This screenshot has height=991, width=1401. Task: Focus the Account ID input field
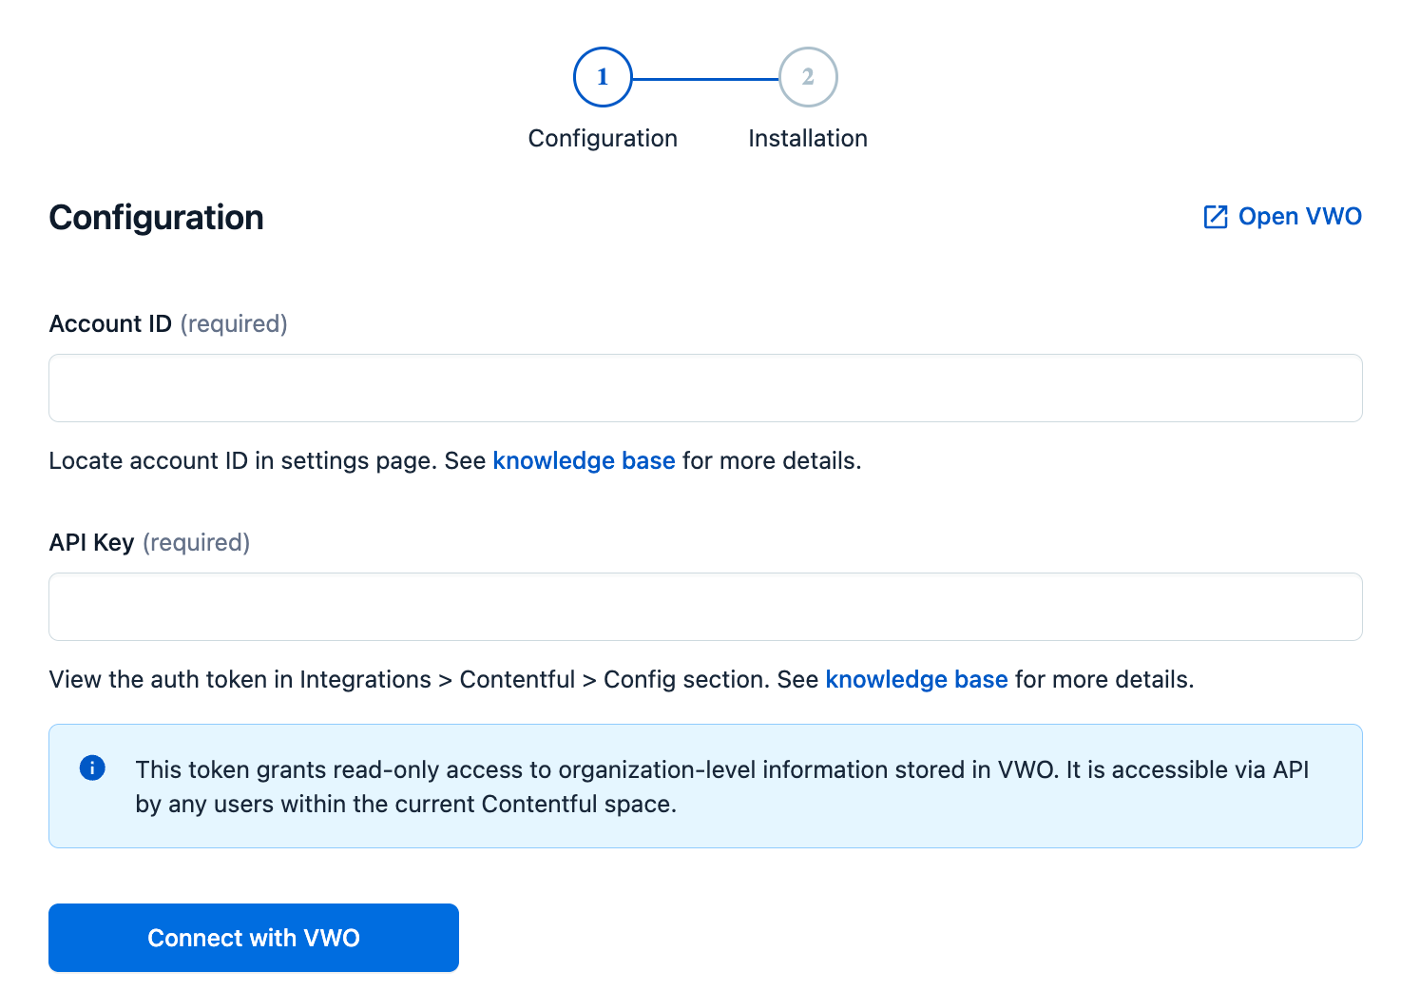(705, 388)
